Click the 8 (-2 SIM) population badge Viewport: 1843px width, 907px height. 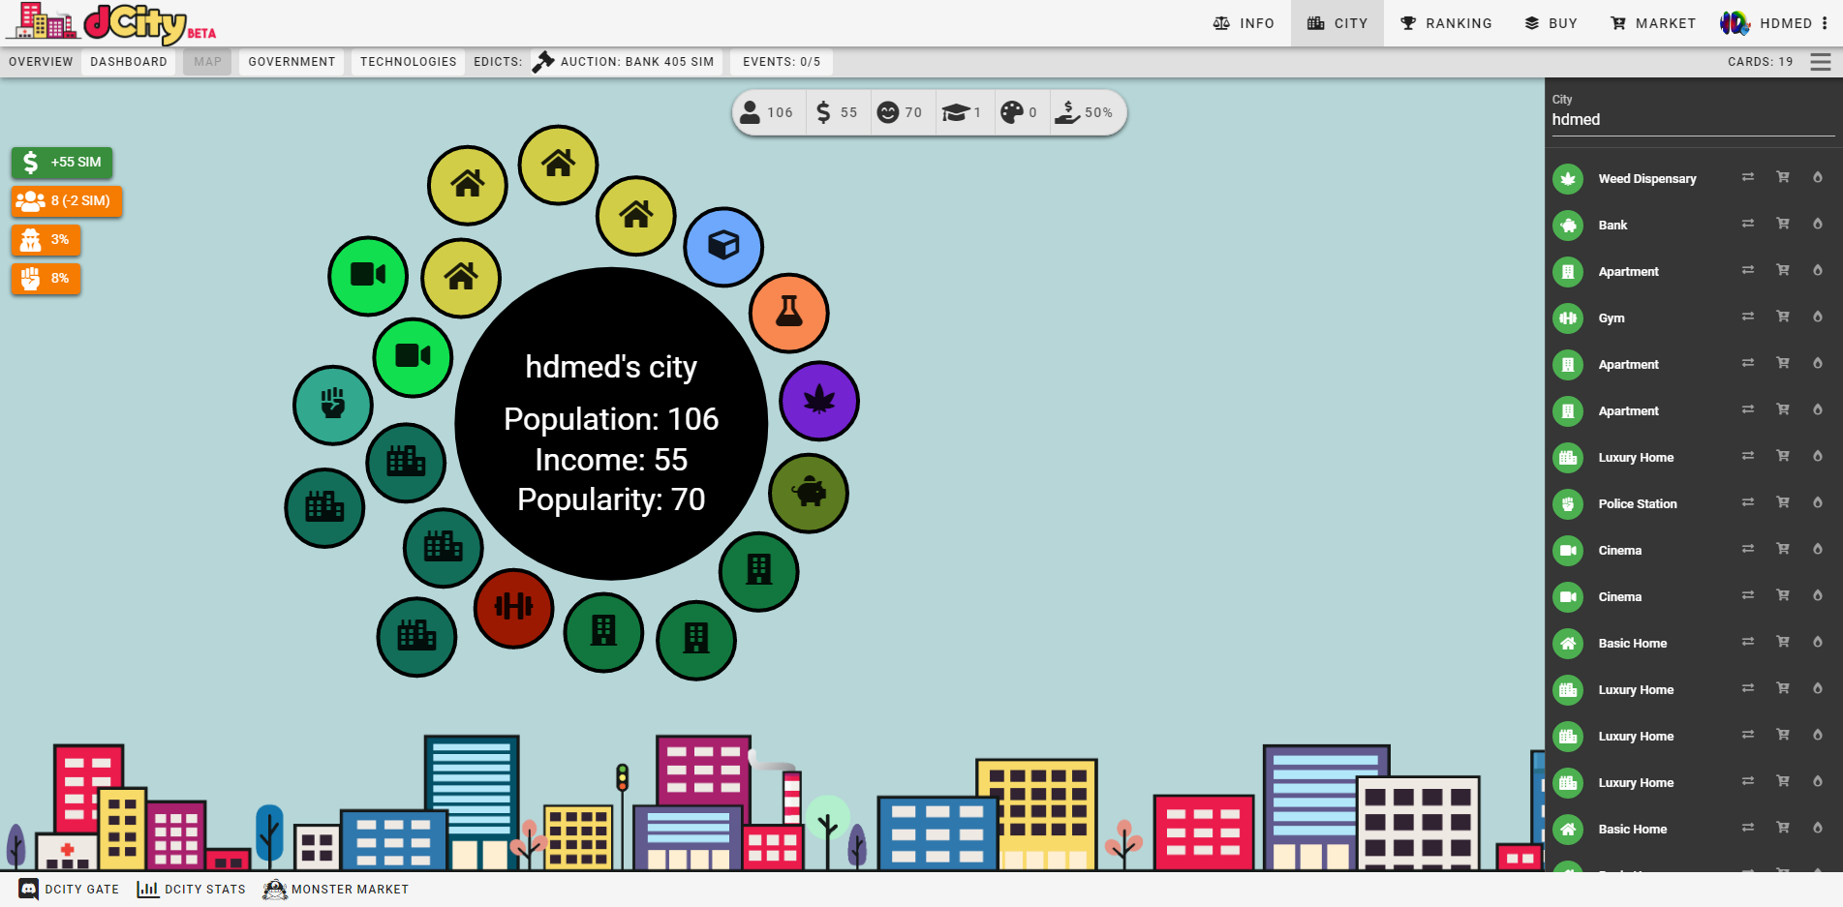point(67,200)
